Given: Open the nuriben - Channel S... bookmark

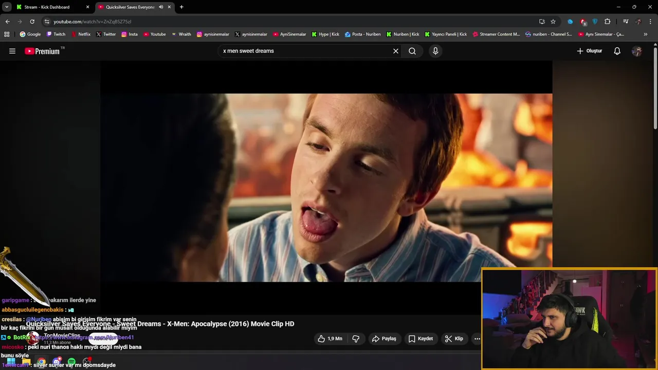Looking at the screenshot, I should tap(549, 34).
